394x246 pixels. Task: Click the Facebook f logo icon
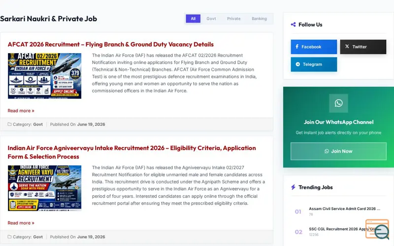297,46
